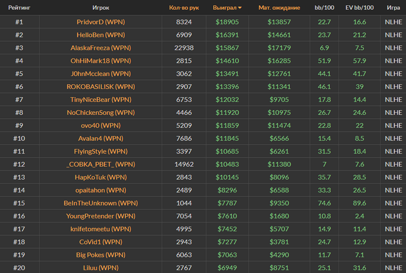Select expected value $1680
This screenshot has height=273, width=406.
tap(279, 216)
